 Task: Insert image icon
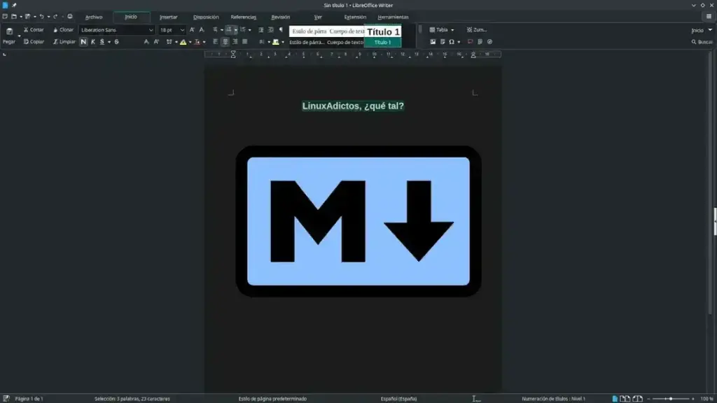pyautogui.click(x=433, y=41)
